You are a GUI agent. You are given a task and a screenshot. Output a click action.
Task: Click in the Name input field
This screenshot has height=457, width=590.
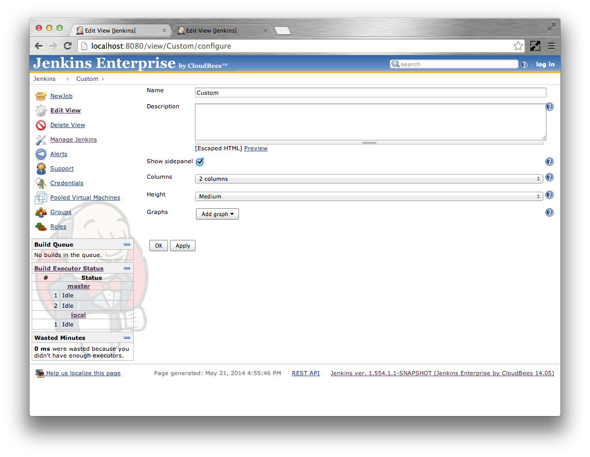[370, 93]
